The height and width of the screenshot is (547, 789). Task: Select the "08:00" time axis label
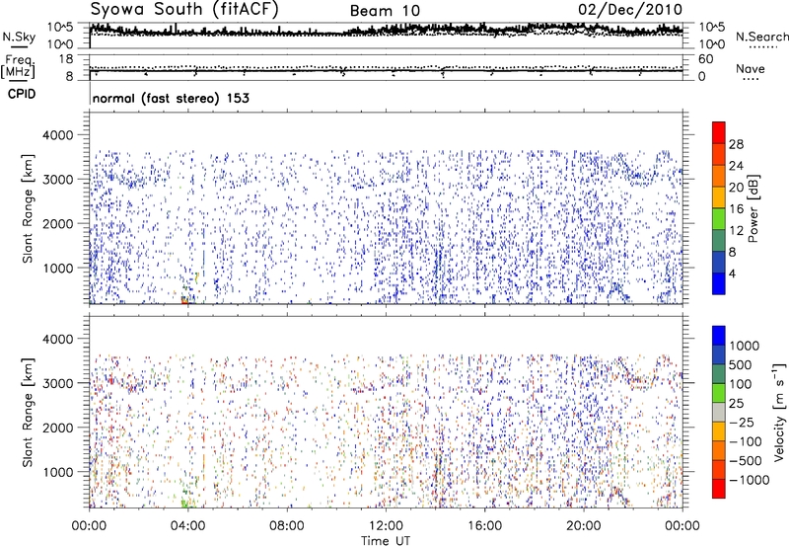[287, 526]
